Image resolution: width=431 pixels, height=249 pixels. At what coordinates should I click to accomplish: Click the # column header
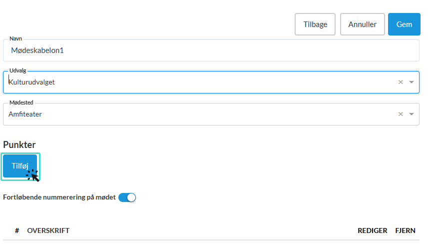pyautogui.click(x=17, y=230)
